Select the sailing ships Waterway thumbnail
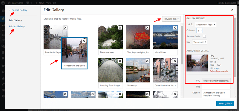The image size is (239, 111). coord(138,70)
